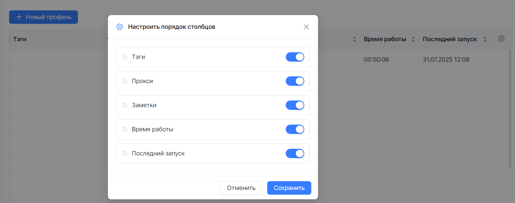This screenshot has height=203, width=515.
Task: Click the plus icon on the Новый профиль button
Action: tap(19, 17)
